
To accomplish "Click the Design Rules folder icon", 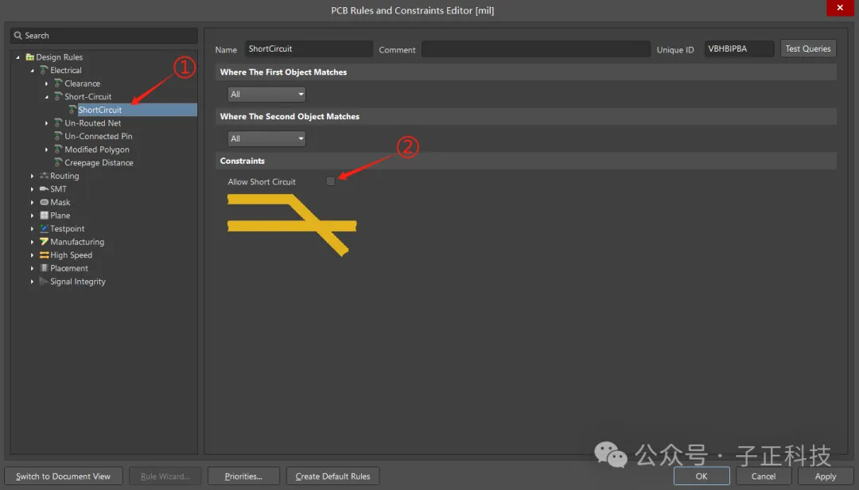I will [29, 57].
